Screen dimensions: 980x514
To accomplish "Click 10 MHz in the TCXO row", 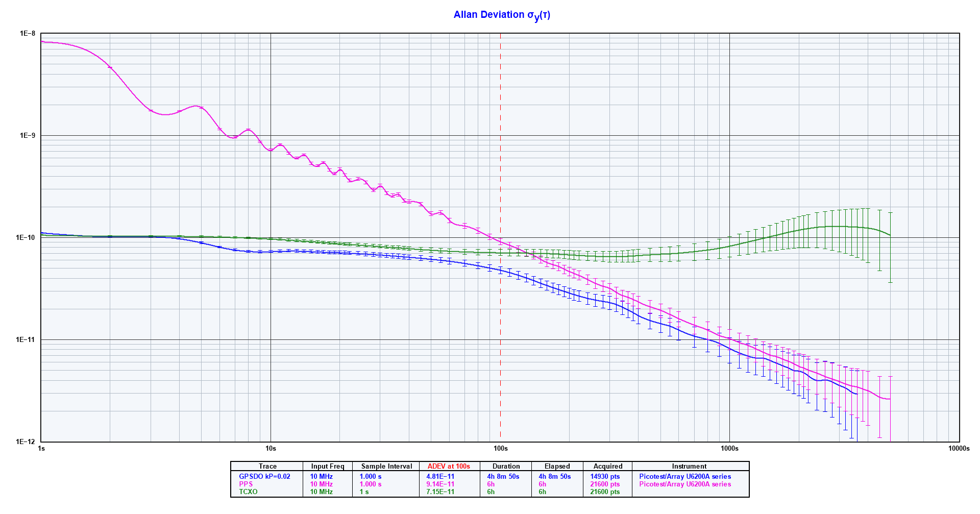I will (x=321, y=492).
